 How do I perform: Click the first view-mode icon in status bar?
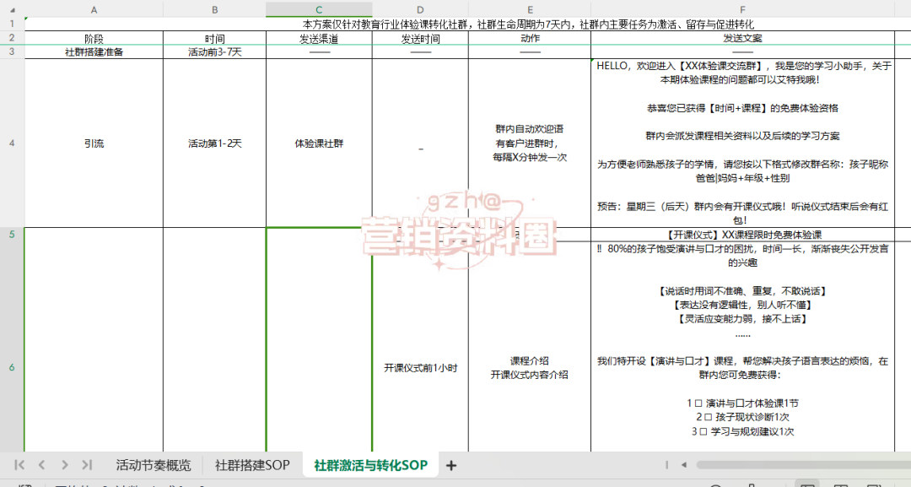(807, 483)
